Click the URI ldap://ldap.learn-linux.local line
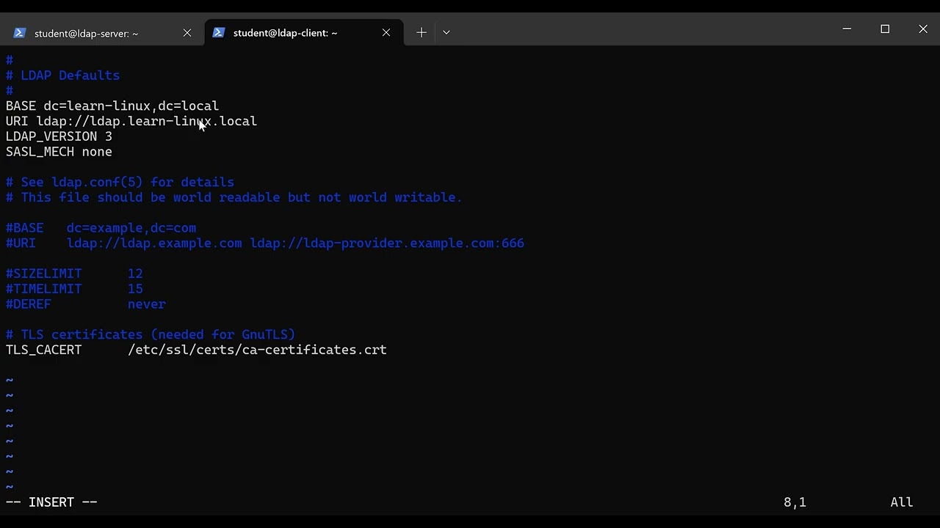This screenshot has height=528, width=940. coord(131,121)
